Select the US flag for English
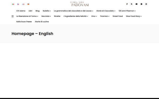Screen dimensions: 159x99 tap(18, 4)
